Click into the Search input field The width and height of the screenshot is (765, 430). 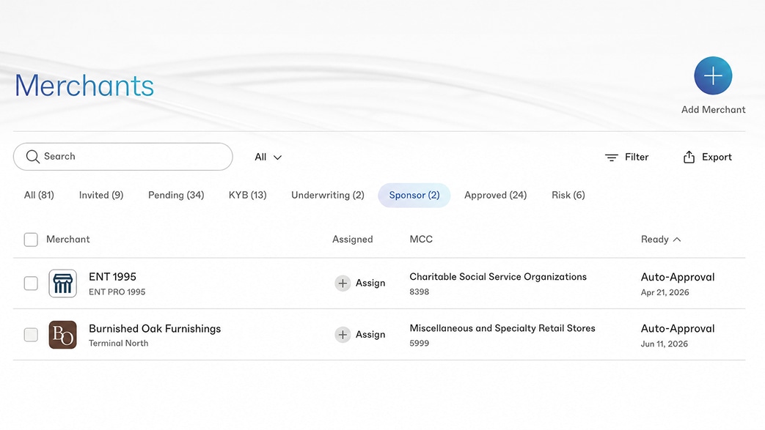tap(123, 157)
